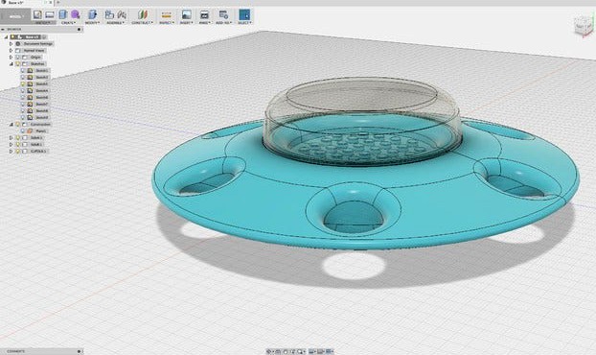Click the second sketch toolbar icon
596x355 pixels.
click(50, 14)
